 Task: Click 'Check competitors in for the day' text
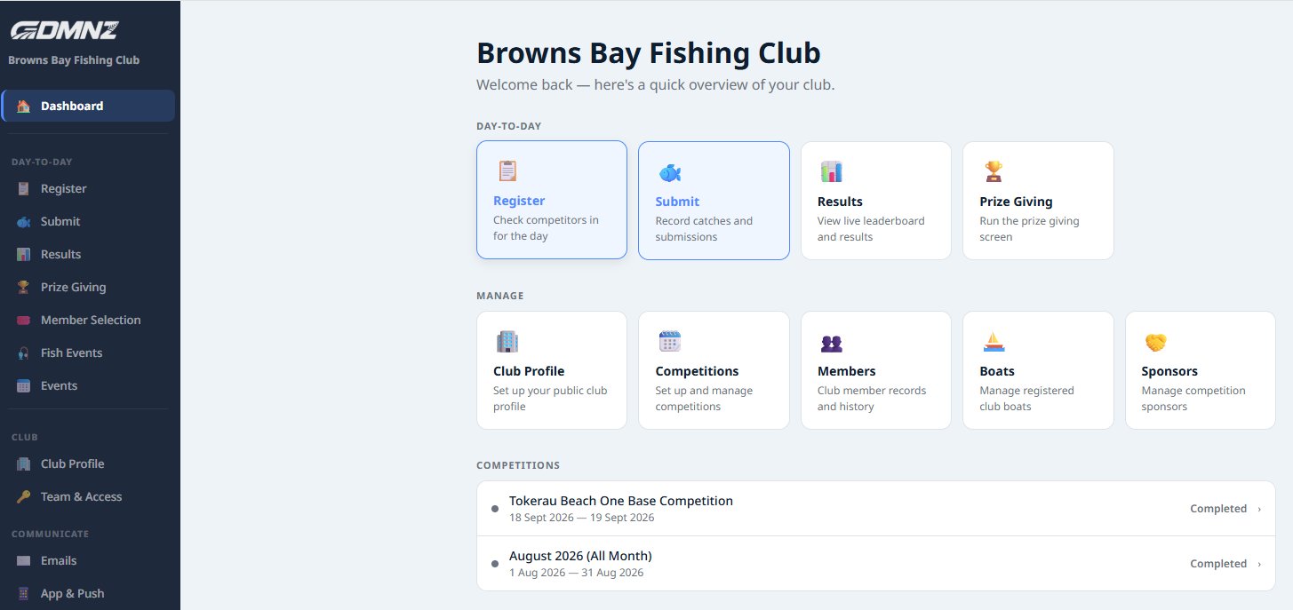coord(546,228)
